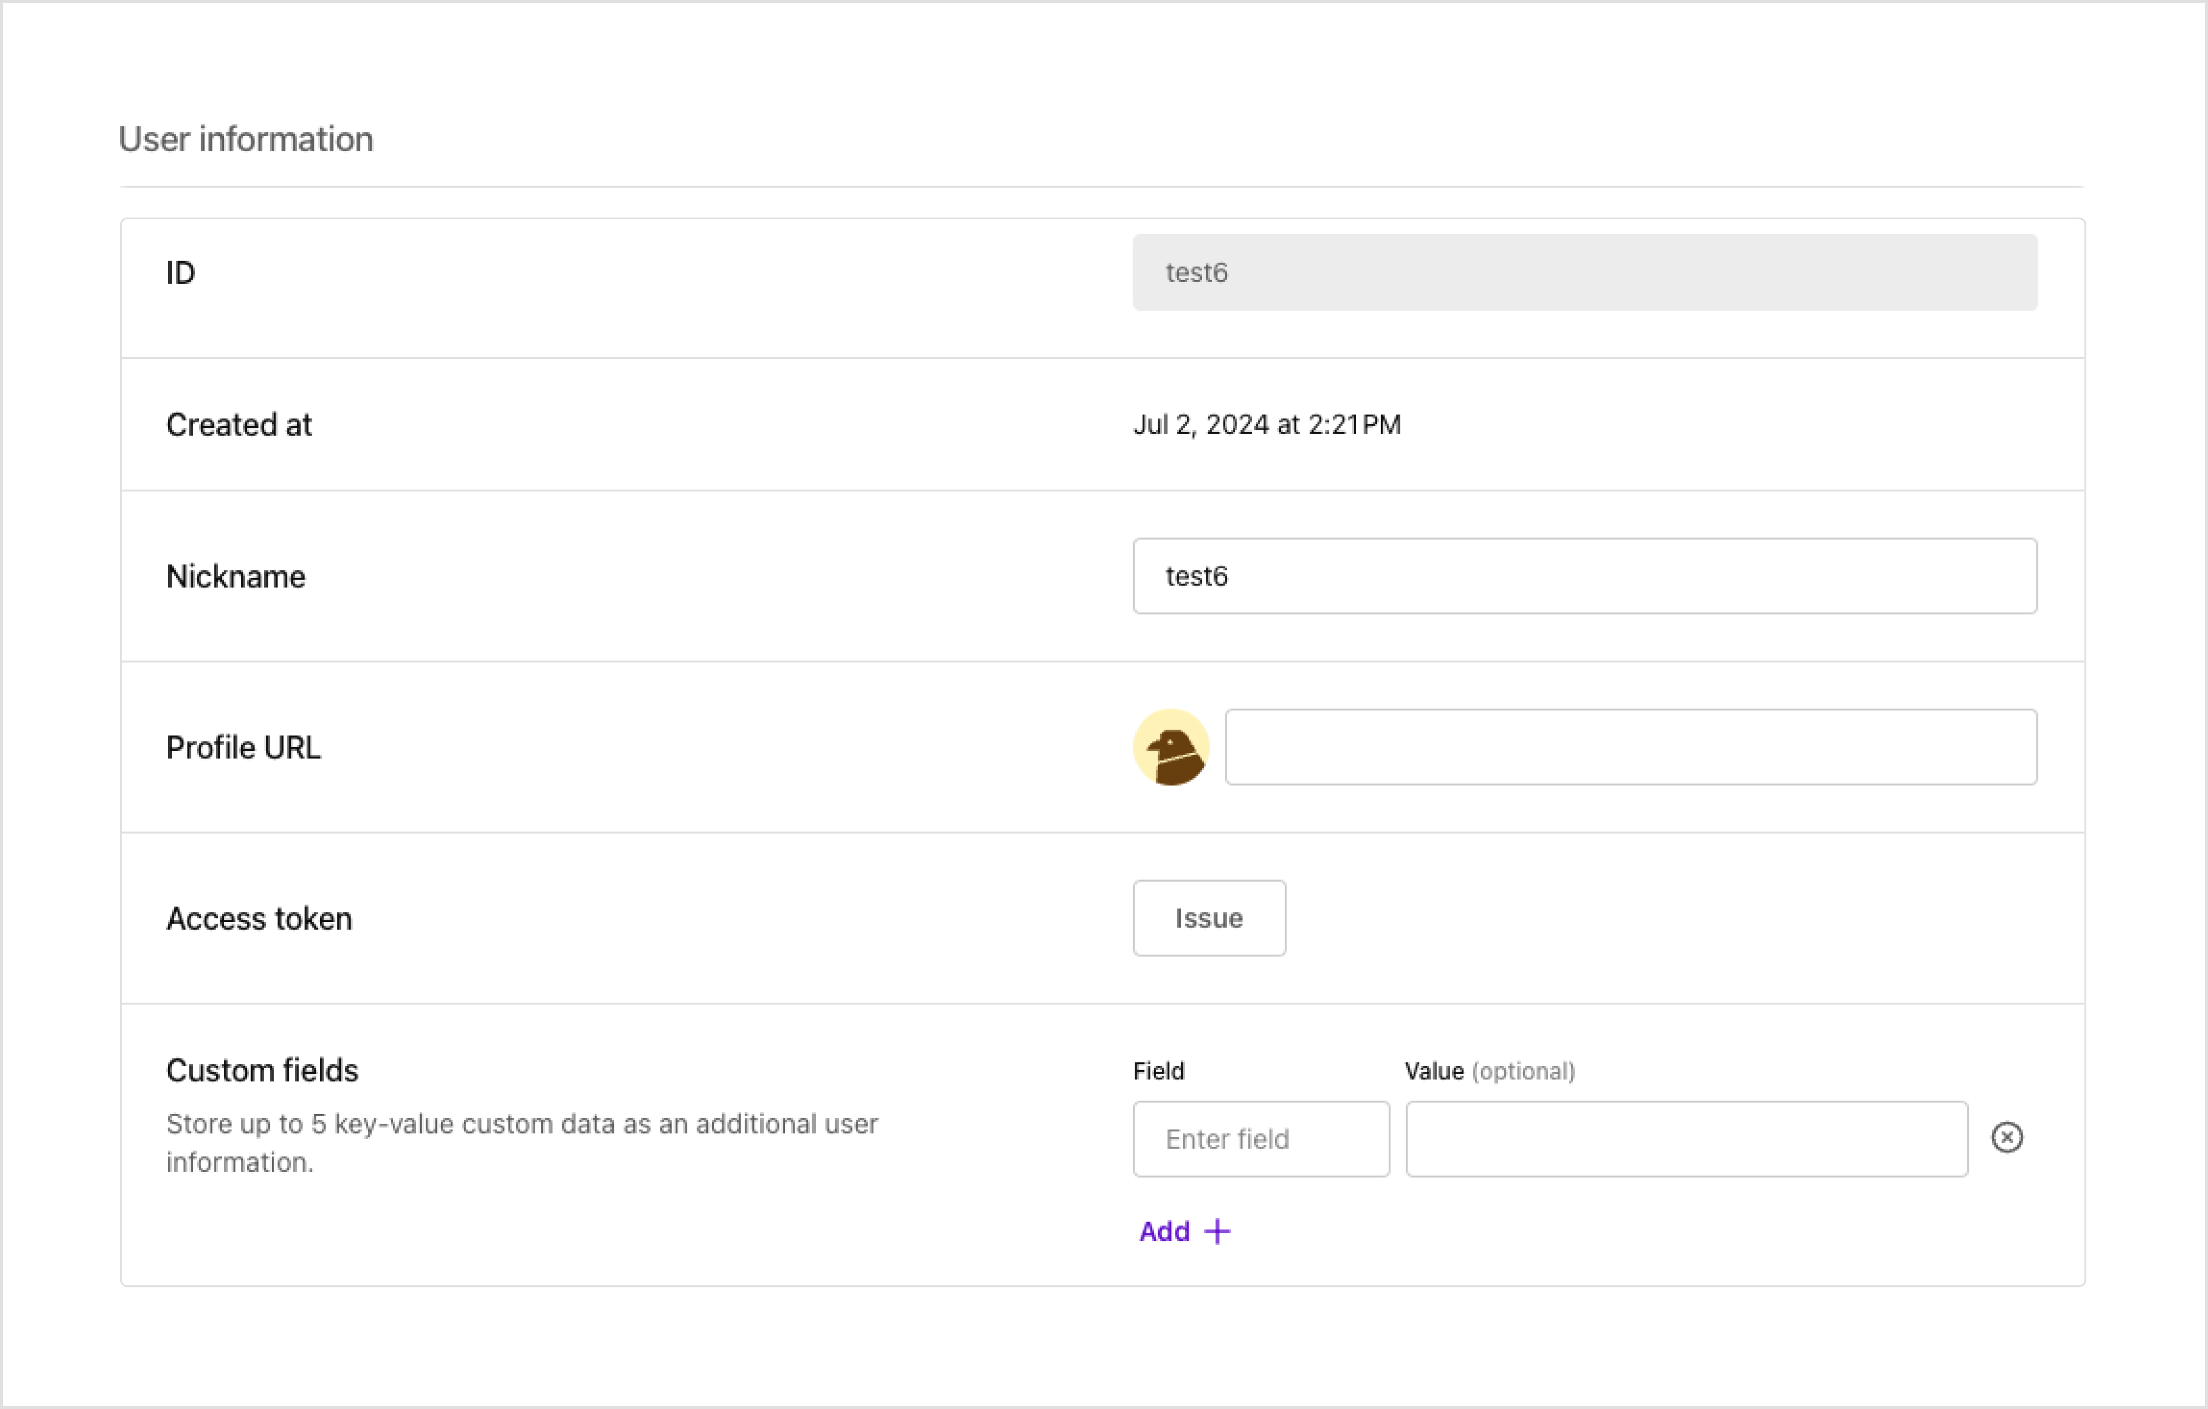The image size is (2208, 1409).
Task: Click the empty Profile URL input
Action: coord(1631,747)
